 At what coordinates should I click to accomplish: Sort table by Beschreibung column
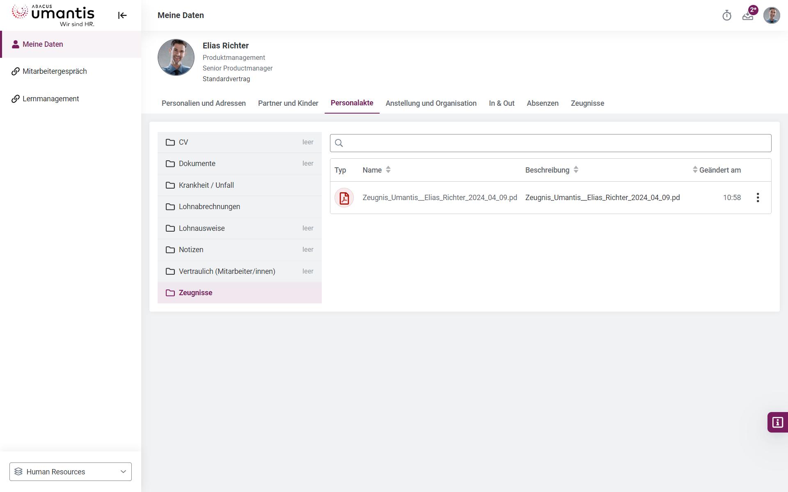pos(576,170)
